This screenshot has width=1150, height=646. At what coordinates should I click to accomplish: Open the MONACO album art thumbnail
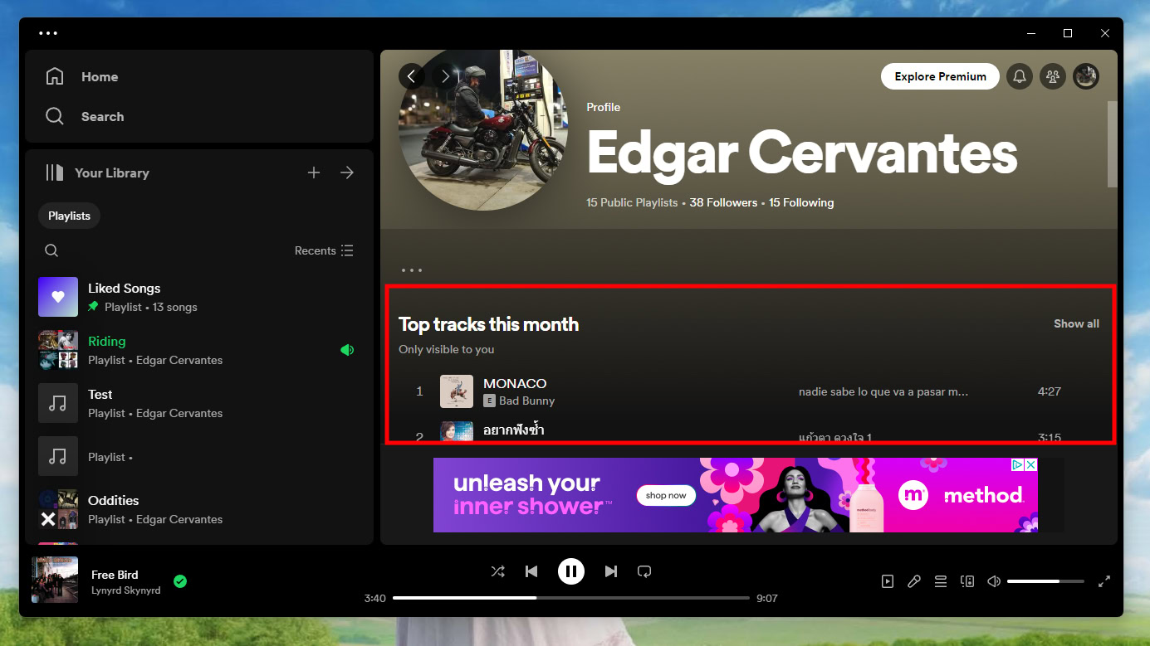[457, 391]
